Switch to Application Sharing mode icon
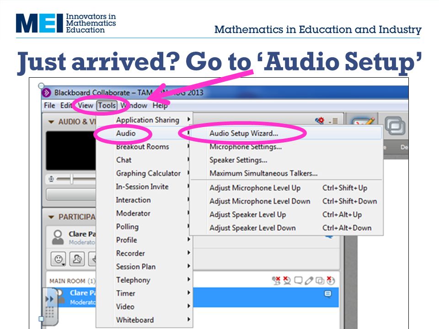The width and height of the screenshot is (439, 329). [x=395, y=126]
